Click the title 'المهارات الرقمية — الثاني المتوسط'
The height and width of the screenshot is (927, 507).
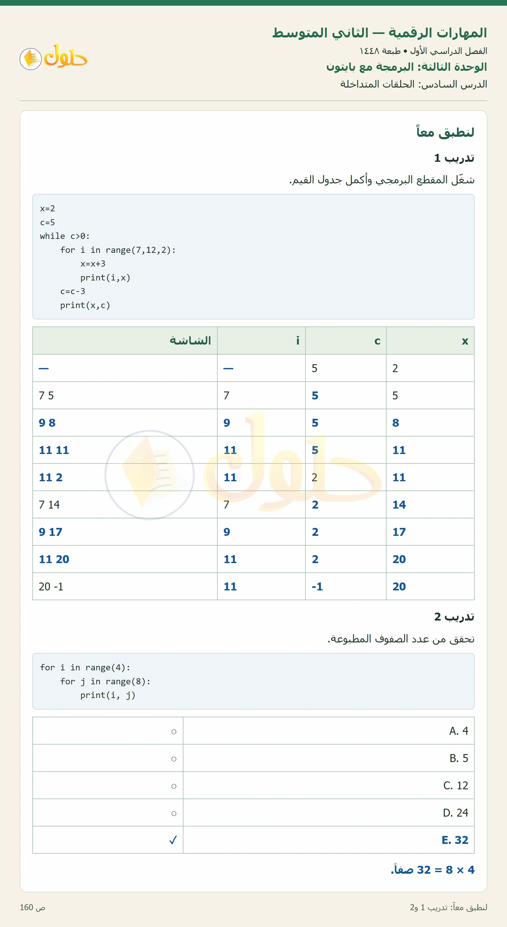click(379, 33)
